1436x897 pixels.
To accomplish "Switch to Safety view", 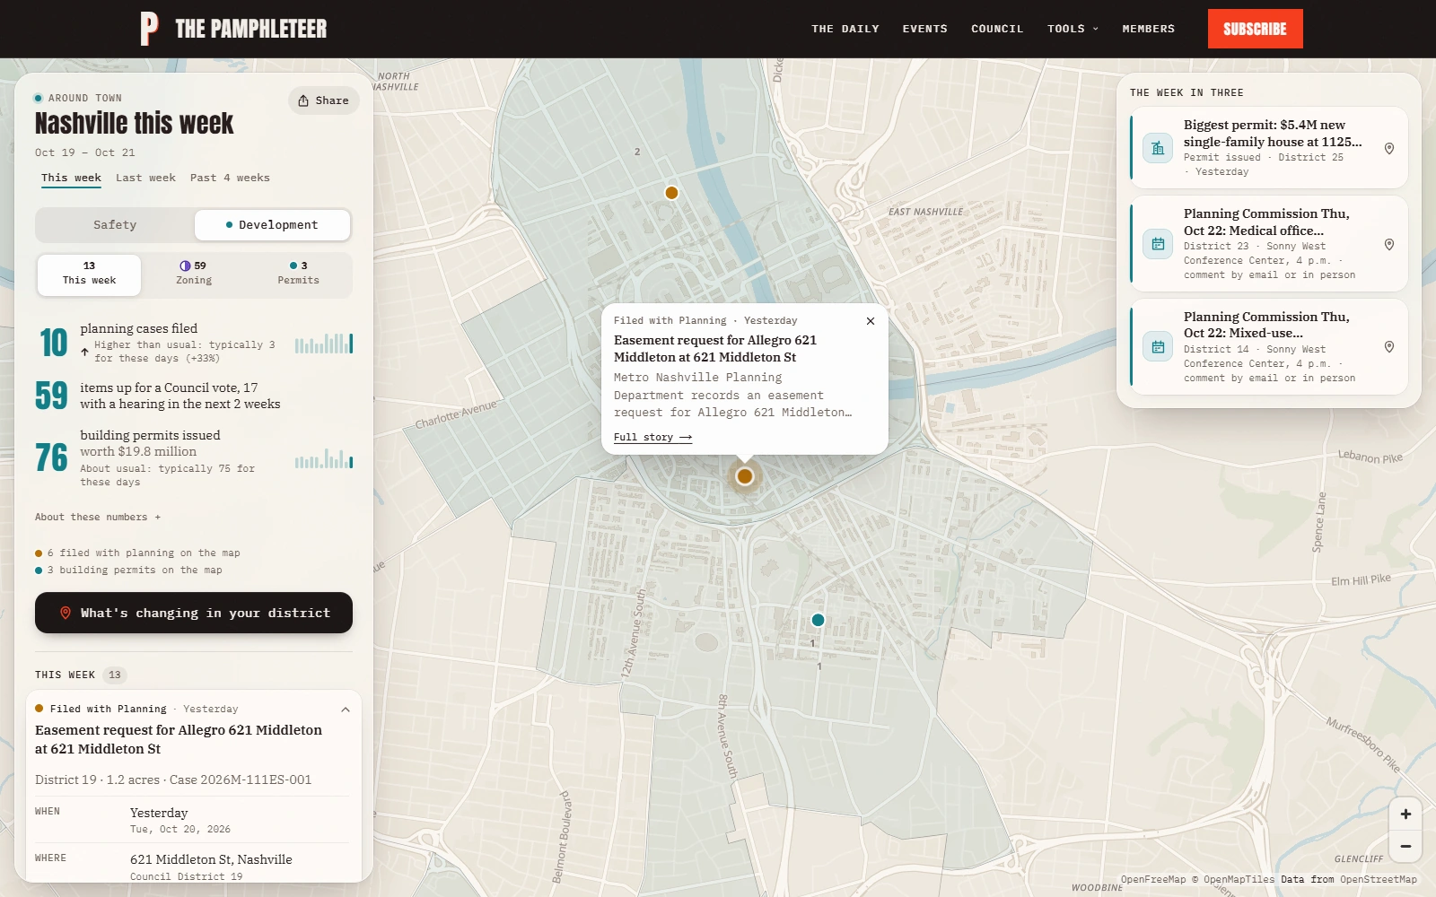I will tap(115, 225).
